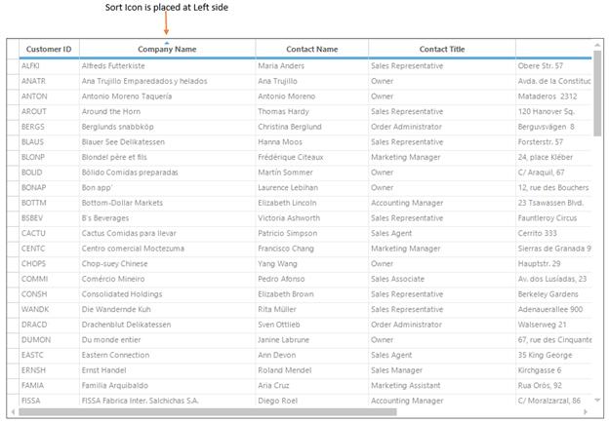Click the Frédérique Citeaux contact cell
This screenshot has height=422, width=609.
[312, 157]
